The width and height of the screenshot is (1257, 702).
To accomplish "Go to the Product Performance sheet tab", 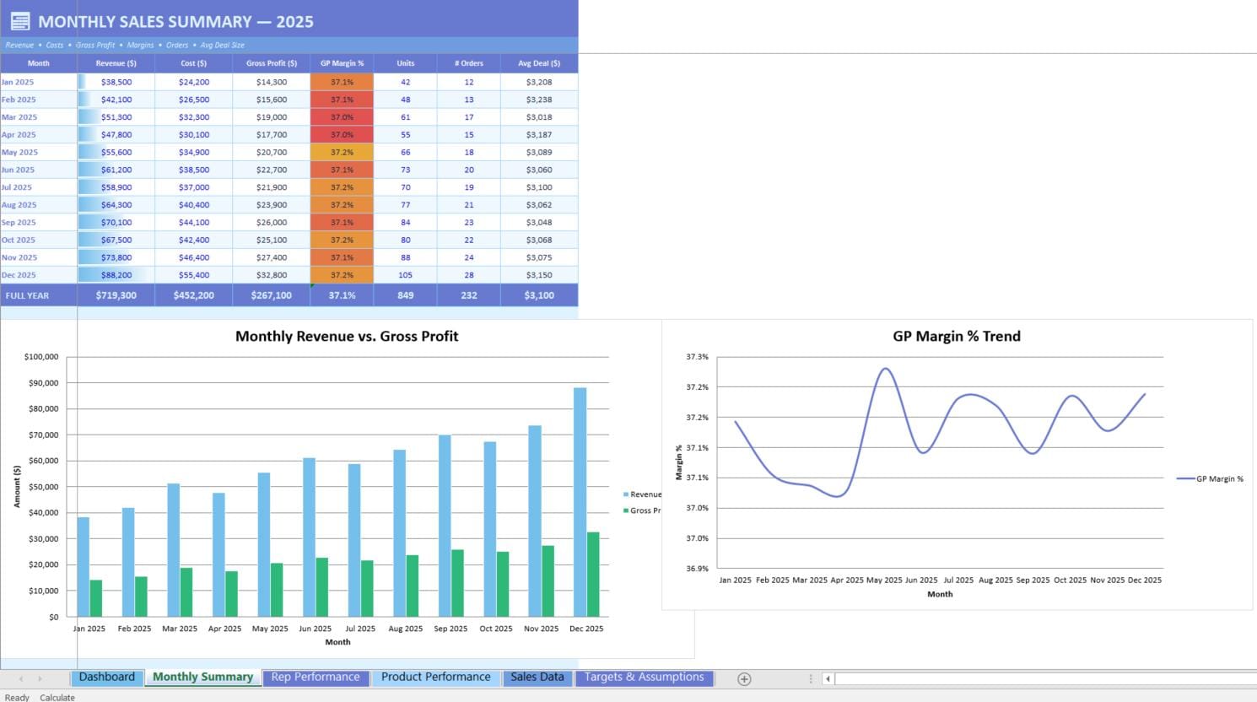I will (x=435, y=678).
